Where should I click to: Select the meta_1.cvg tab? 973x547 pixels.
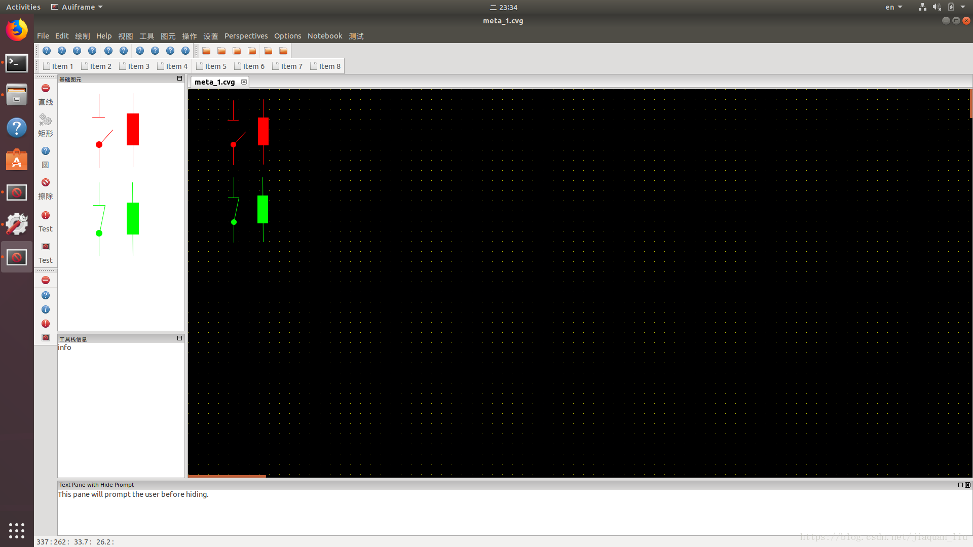pos(214,81)
